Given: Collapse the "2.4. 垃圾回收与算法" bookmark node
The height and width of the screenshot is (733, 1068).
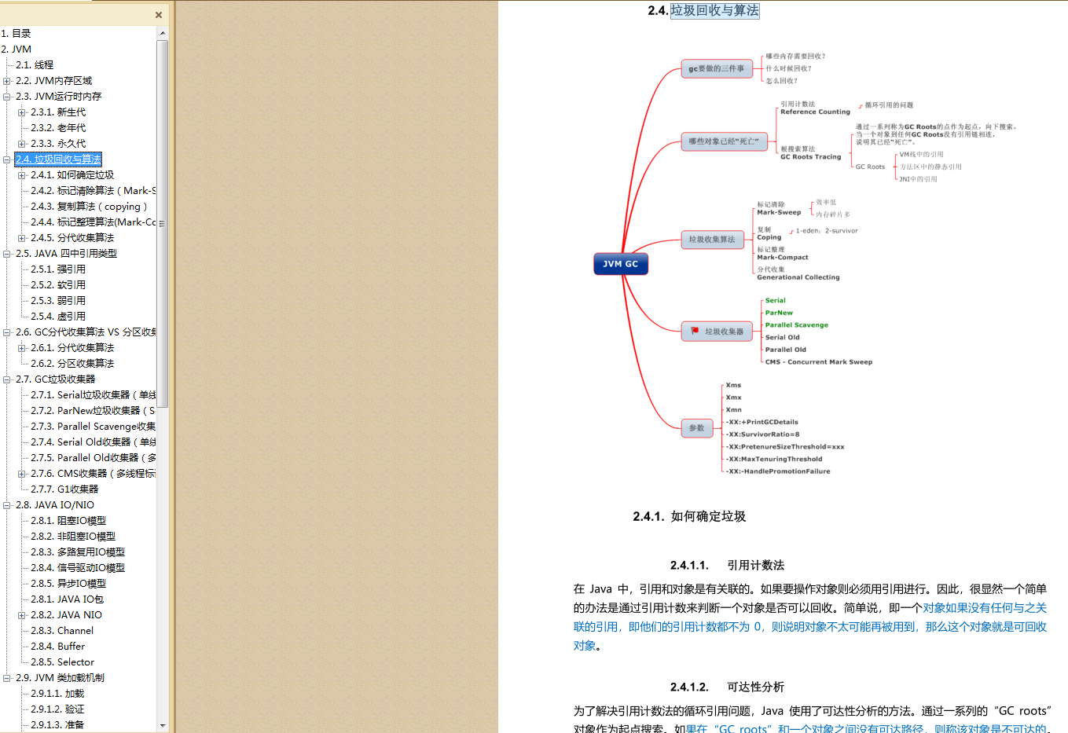Looking at the screenshot, I should (7, 159).
